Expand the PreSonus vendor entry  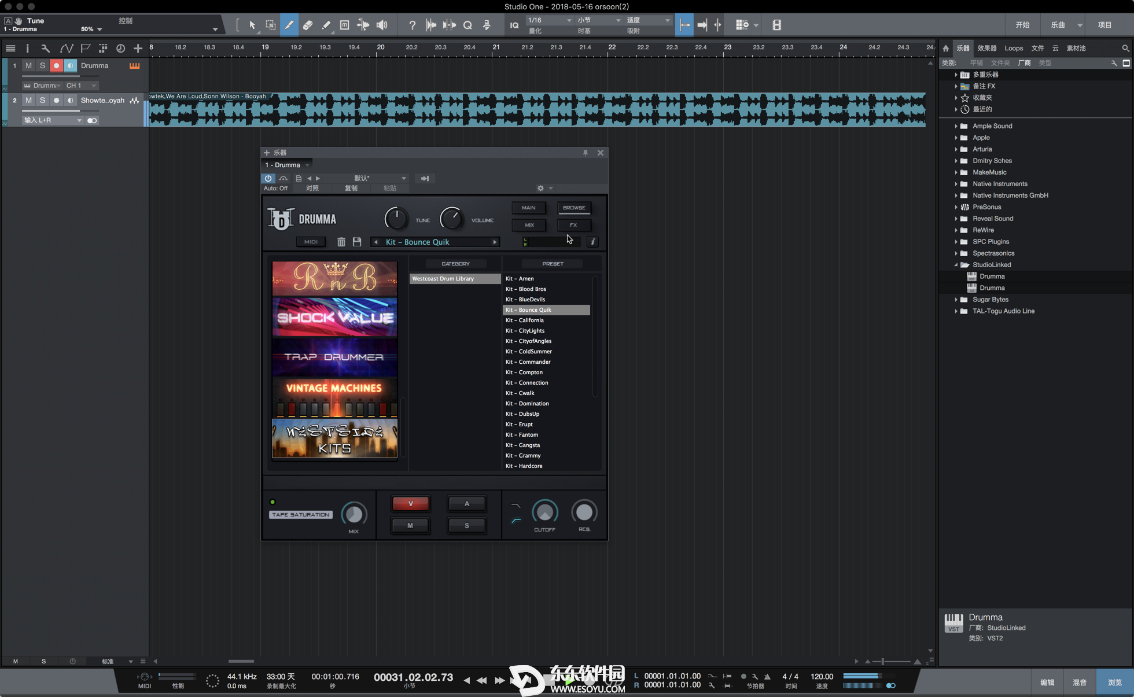(955, 206)
